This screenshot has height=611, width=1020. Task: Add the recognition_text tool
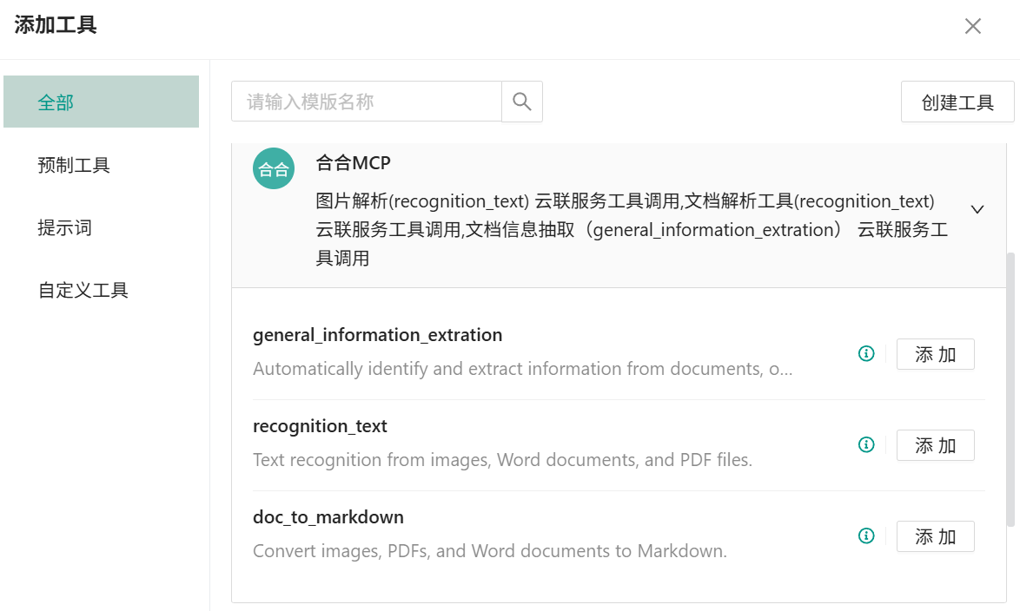tap(935, 445)
